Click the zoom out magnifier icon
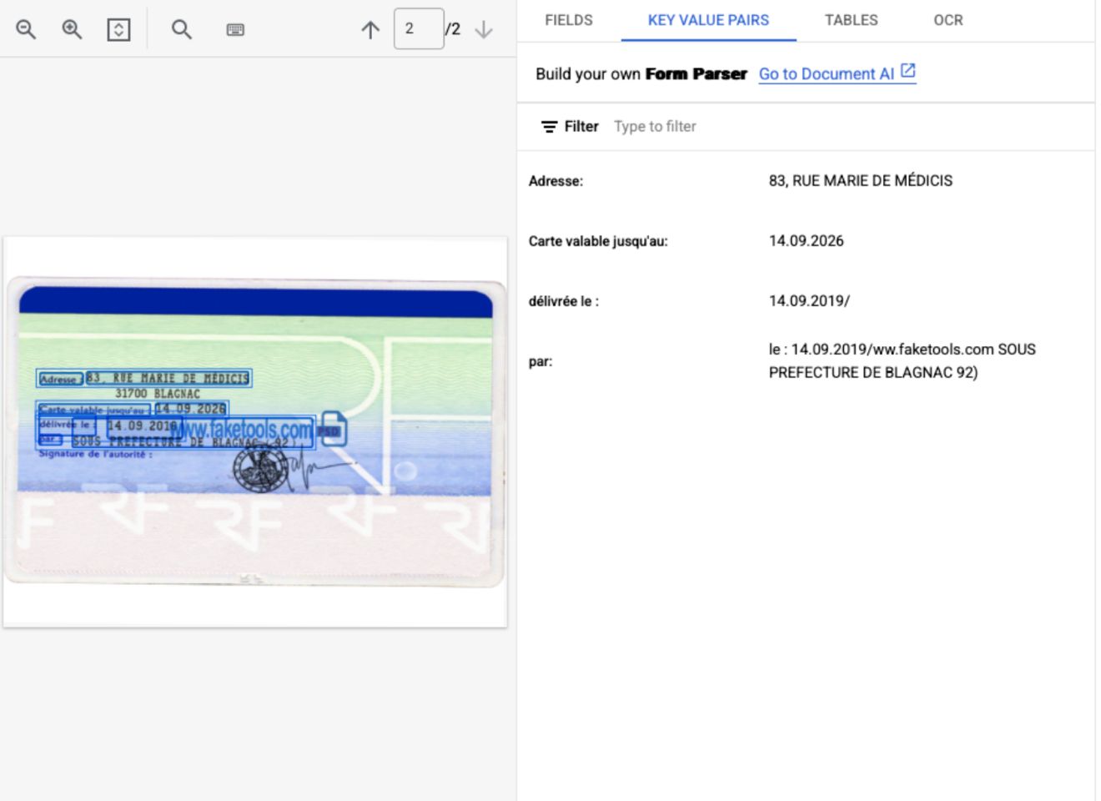Image resolution: width=1101 pixels, height=801 pixels. [x=26, y=29]
